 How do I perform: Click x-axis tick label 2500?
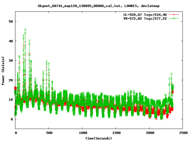click(x=183, y=133)
